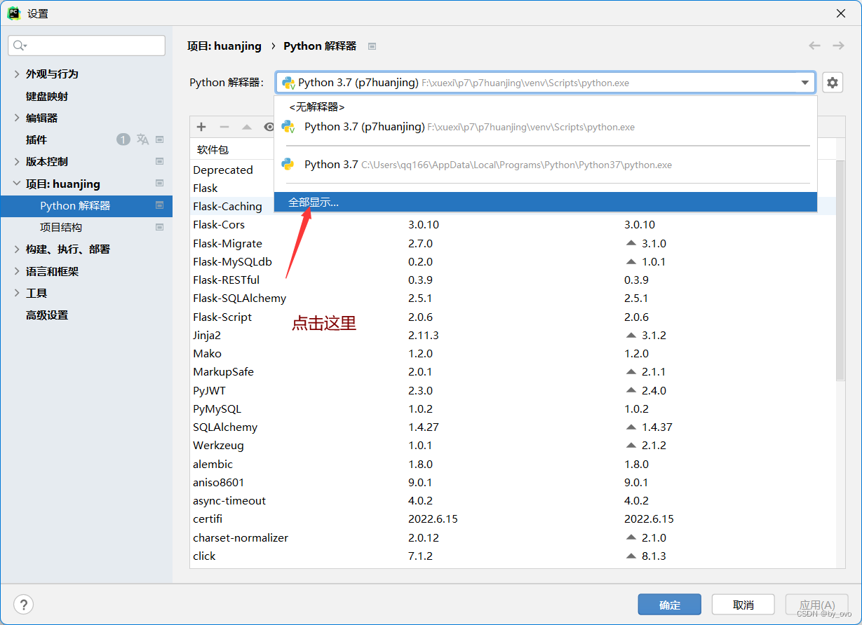Click the update count badge next to 插件
This screenshot has width=862, height=625.
pos(123,139)
